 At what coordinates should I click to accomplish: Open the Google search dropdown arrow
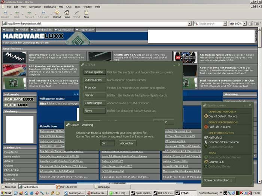coord(225,24)
